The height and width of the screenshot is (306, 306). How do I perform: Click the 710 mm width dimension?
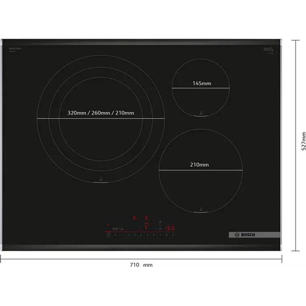pyautogui.click(x=141, y=265)
